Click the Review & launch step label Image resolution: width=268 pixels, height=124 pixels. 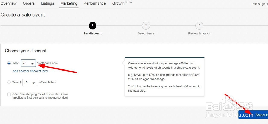[x=199, y=34]
